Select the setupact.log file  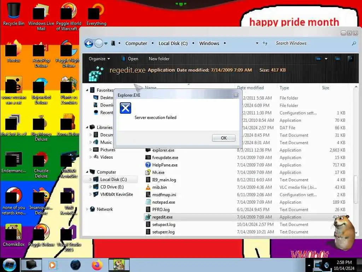click(x=164, y=224)
